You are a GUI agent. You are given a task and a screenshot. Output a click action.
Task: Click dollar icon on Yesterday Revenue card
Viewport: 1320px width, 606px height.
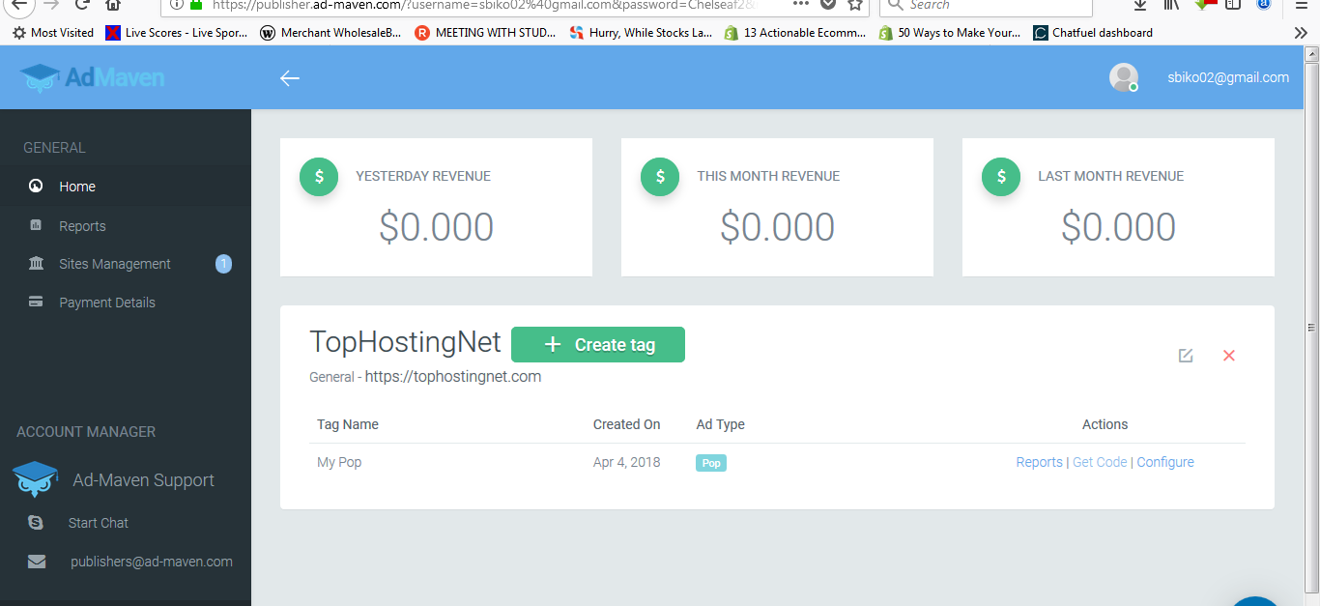point(319,177)
